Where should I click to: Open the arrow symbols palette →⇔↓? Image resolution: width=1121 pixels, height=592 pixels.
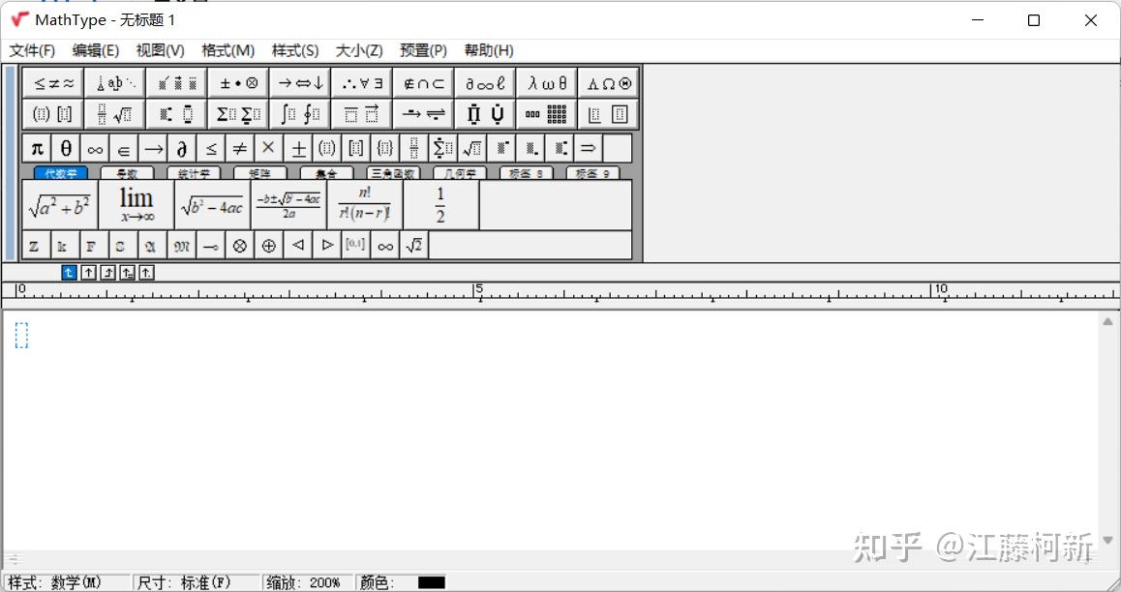click(x=299, y=83)
